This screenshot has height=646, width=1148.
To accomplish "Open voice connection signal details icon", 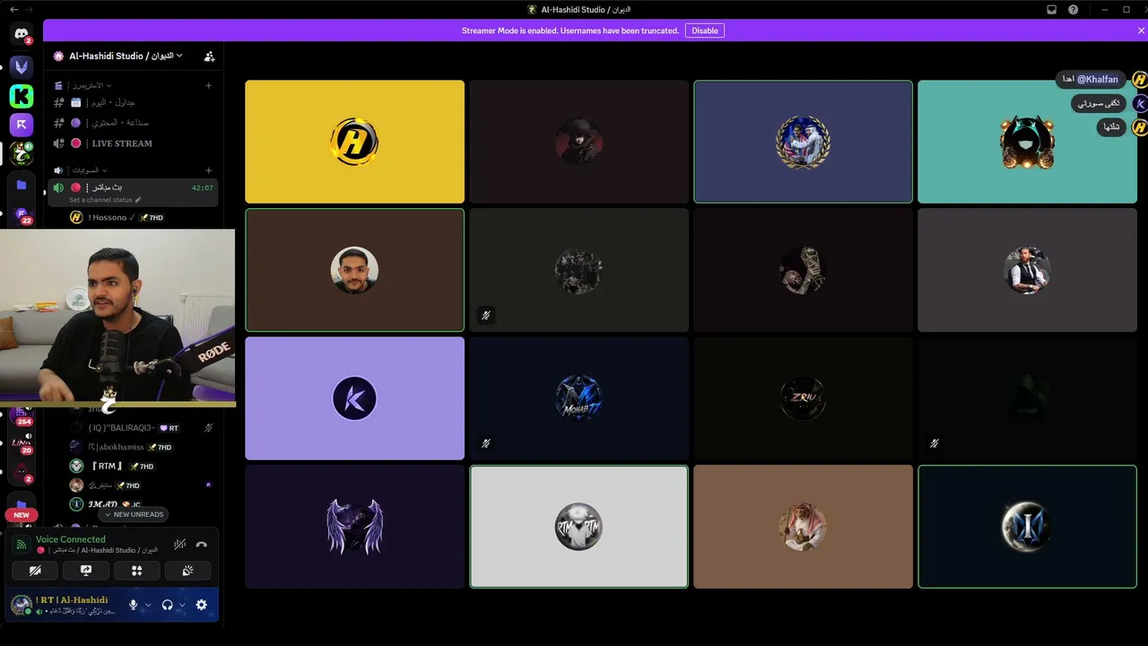I will [x=22, y=545].
